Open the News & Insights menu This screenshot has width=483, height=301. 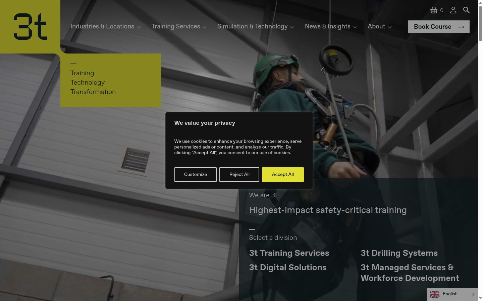[328, 26]
